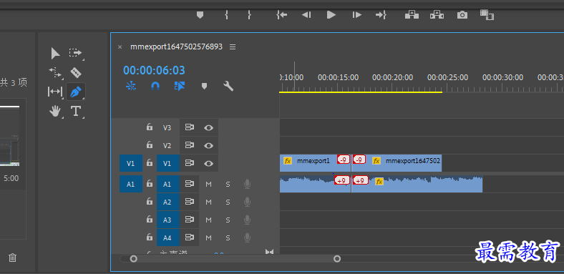Select the mmexport1 video clip
The width and height of the screenshot is (564, 274).
click(315, 163)
